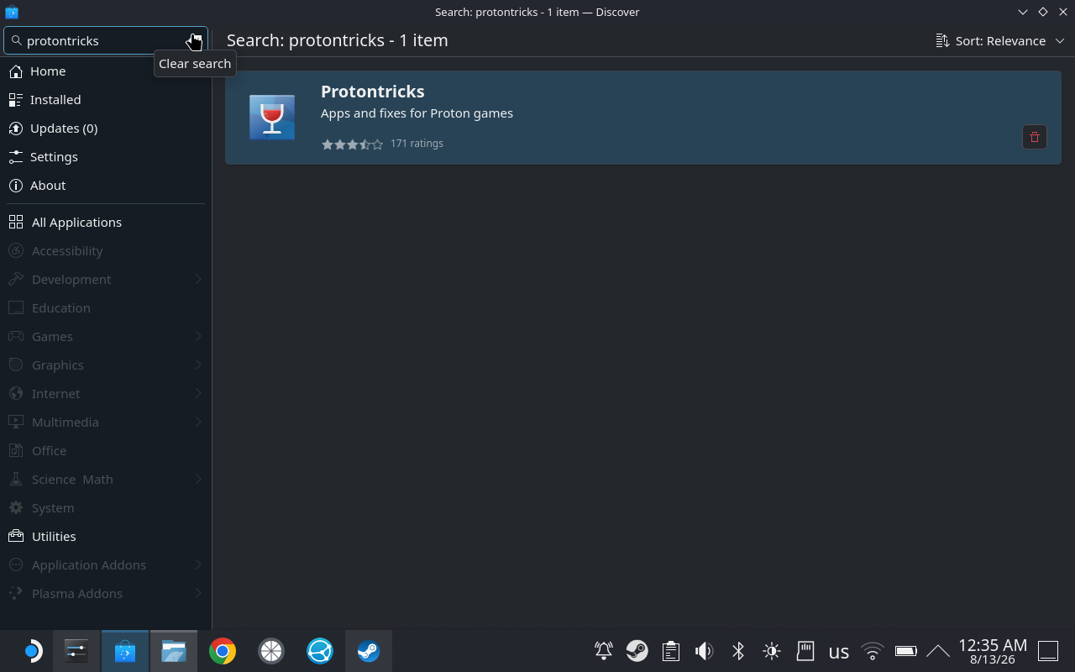Click the red trash uninstall button for Protontricks
The width and height of the screenshot is (1075, 672).
tap(1035, 137)
